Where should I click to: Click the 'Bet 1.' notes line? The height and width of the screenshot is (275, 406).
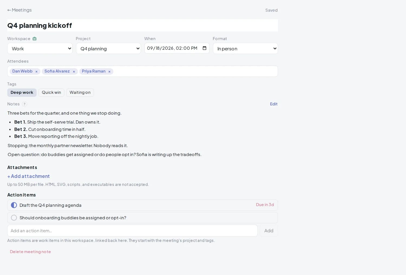click(x=57, y=122)
